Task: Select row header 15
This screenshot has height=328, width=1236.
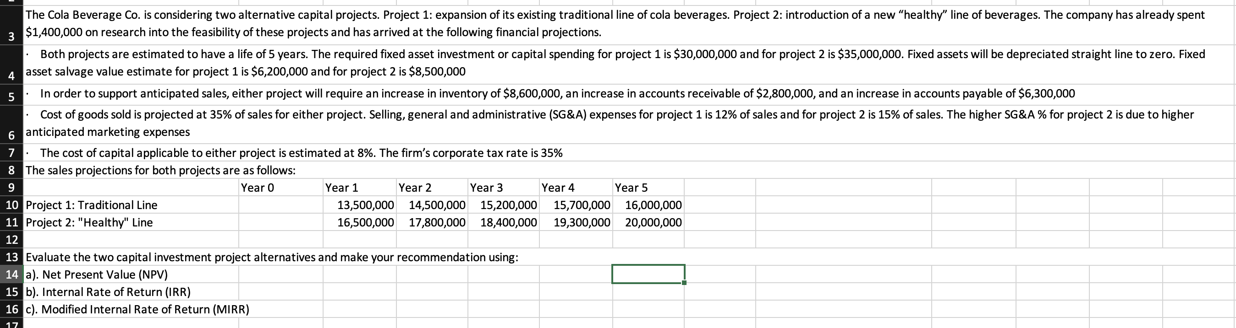Action: (11, 291)
